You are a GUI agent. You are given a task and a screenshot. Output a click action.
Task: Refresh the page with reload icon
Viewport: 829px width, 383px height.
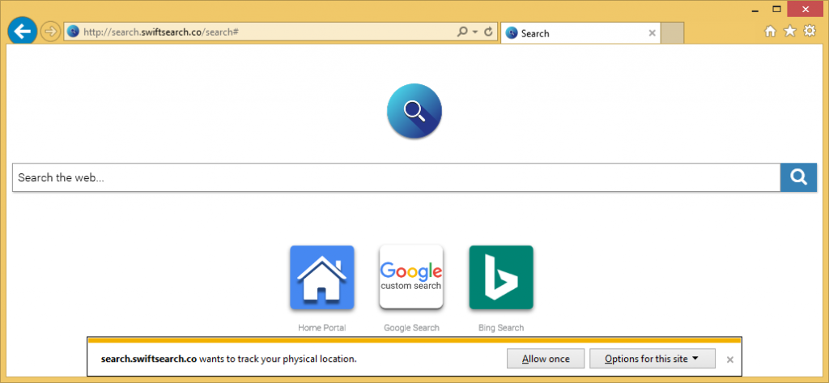[488, 32]
